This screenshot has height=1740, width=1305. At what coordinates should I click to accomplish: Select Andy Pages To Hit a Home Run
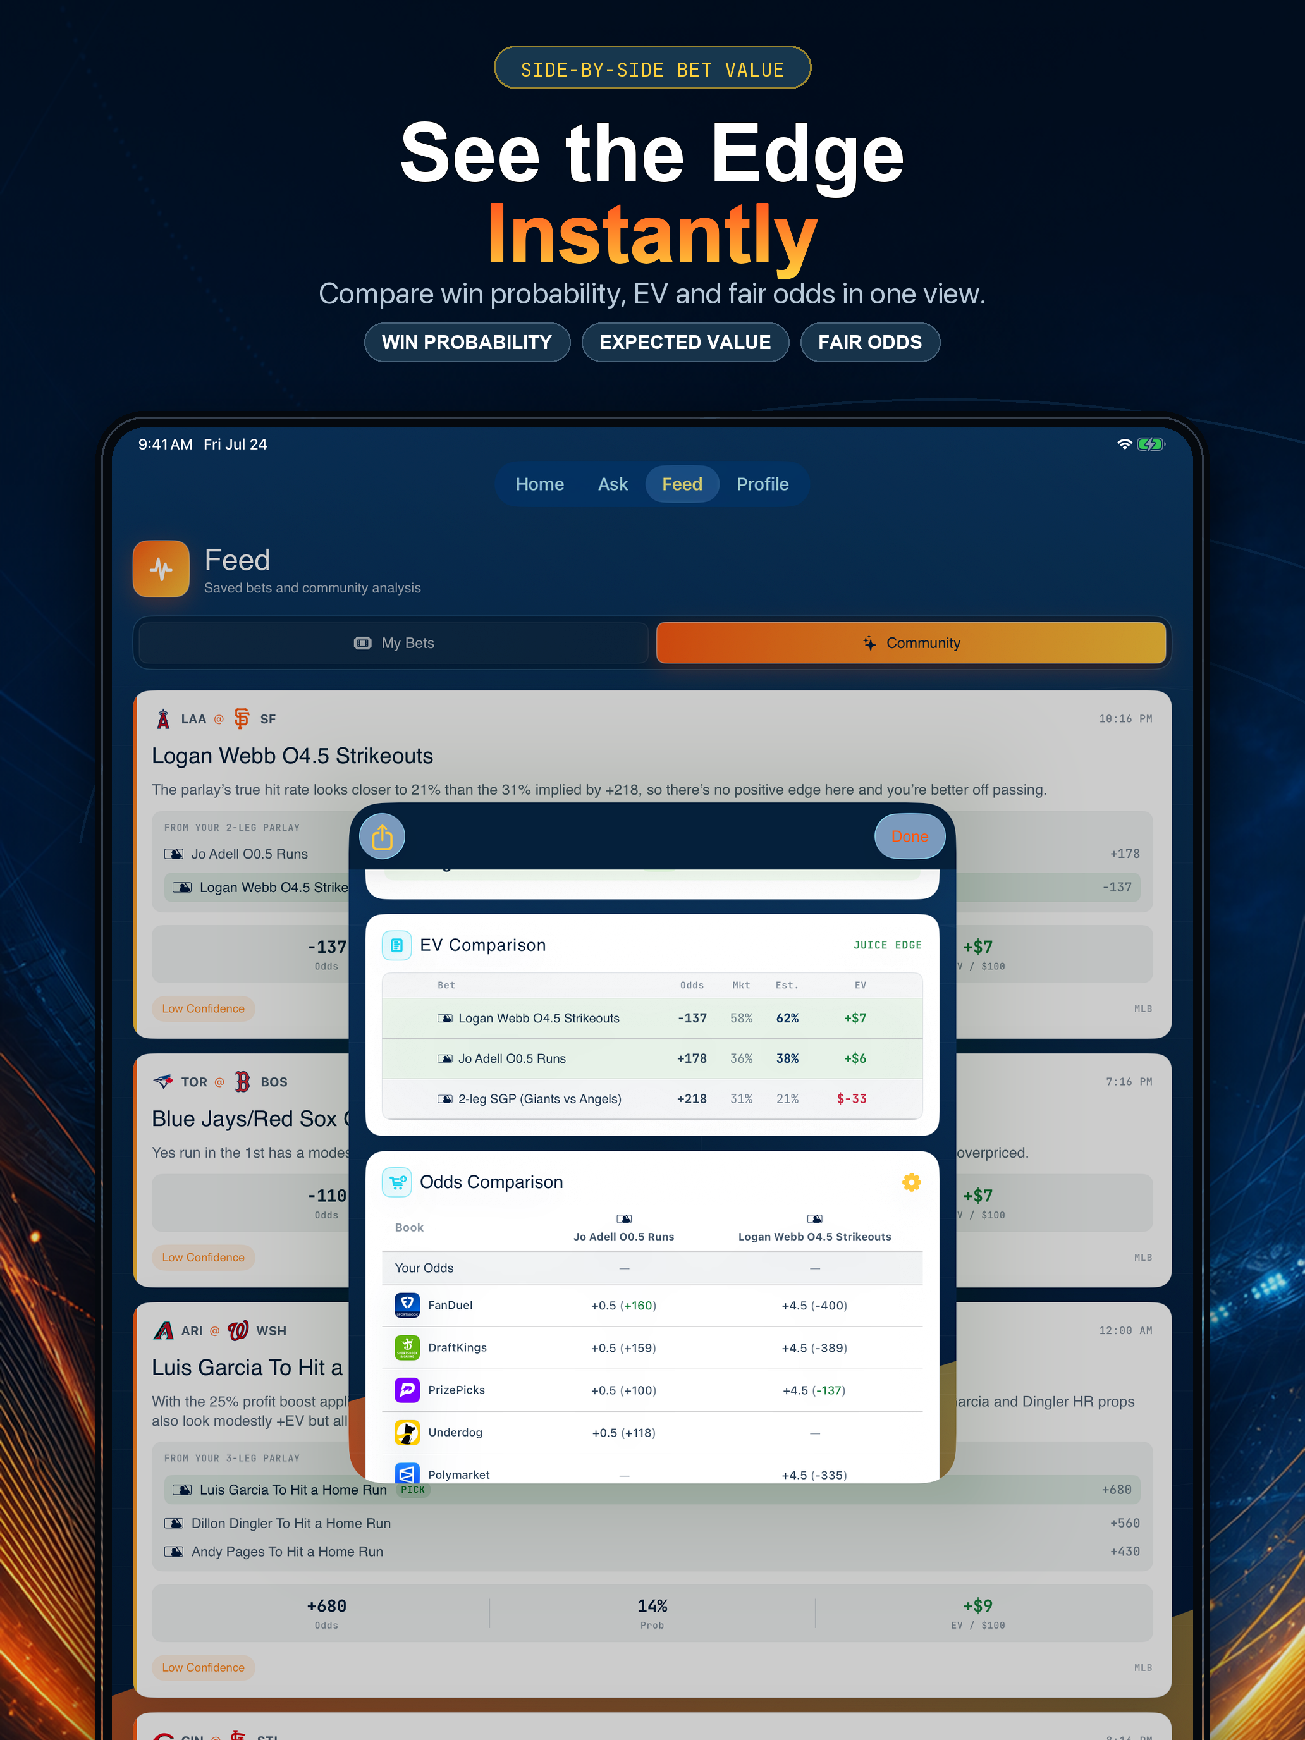287,1552
